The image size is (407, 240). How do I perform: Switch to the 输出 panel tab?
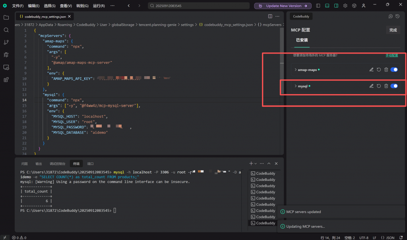pyautogui.click(x=39, y=163)
